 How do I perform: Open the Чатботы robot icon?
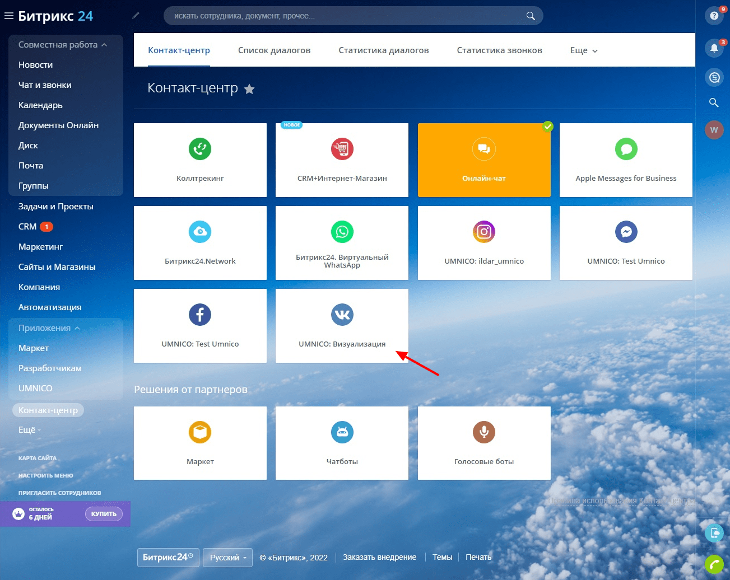click(x=342, y=432)
